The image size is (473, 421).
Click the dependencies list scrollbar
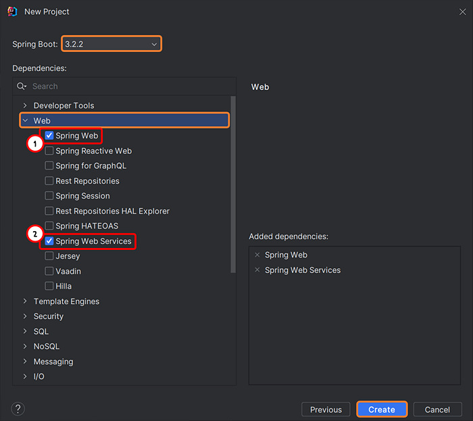[233, 184]
